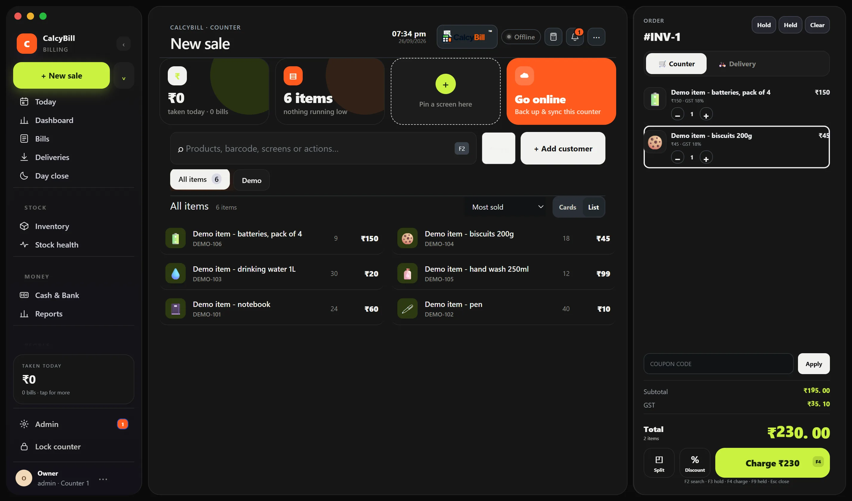Select Counter order type
852x501 pixels.
click(676, 64)
